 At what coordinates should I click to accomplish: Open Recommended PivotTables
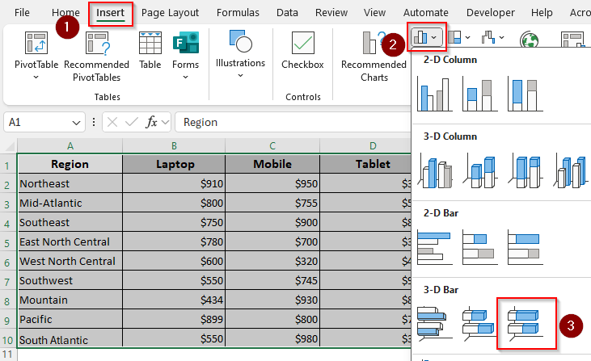tap(96, 57)
